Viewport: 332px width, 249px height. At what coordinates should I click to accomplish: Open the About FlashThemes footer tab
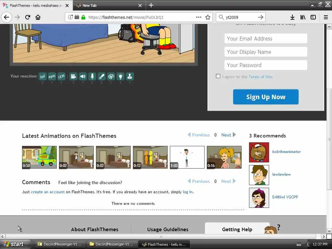tap(95, 229)
